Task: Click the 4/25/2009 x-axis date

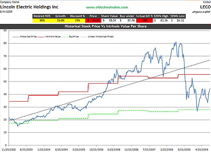Action: [202, 149]
